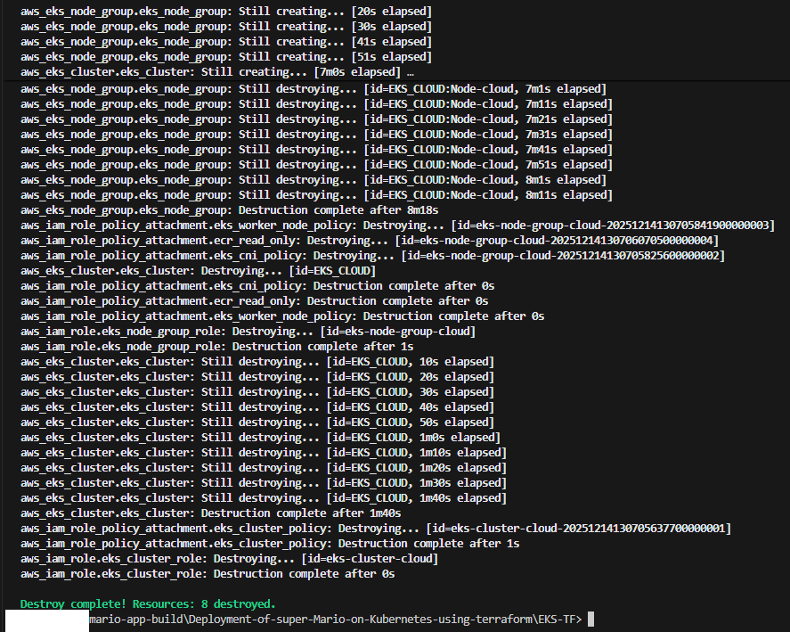790x632 pixels.
Task: Select the eks_cluster_policy Destroying line
Action: click(x=375, y=528)
